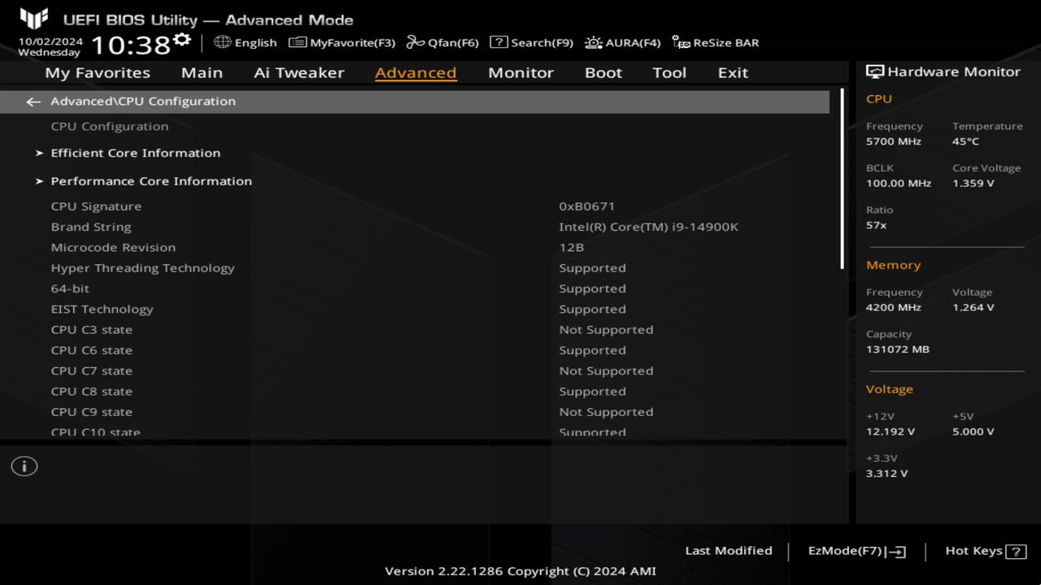Screen dimensions: 1041x585
Task: Select the CPU C7 state row
Action: point(415,370)
